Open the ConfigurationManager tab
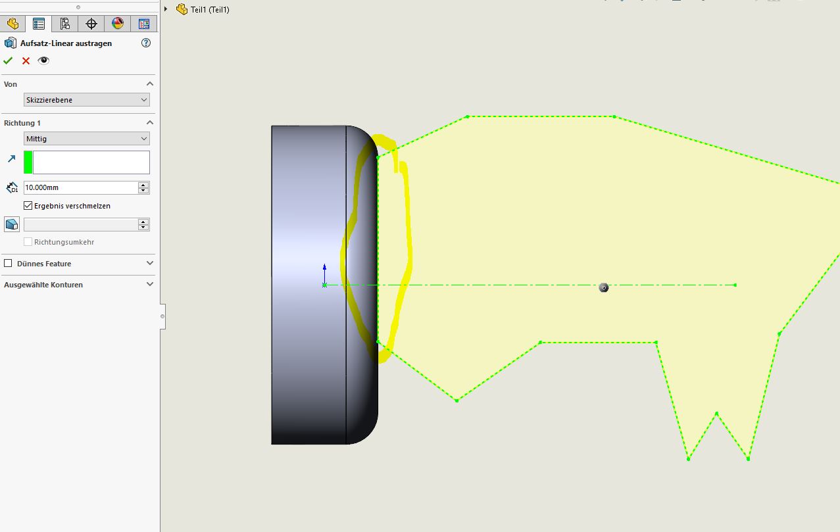This screenshot has height=532, width=840. [65, 24]
